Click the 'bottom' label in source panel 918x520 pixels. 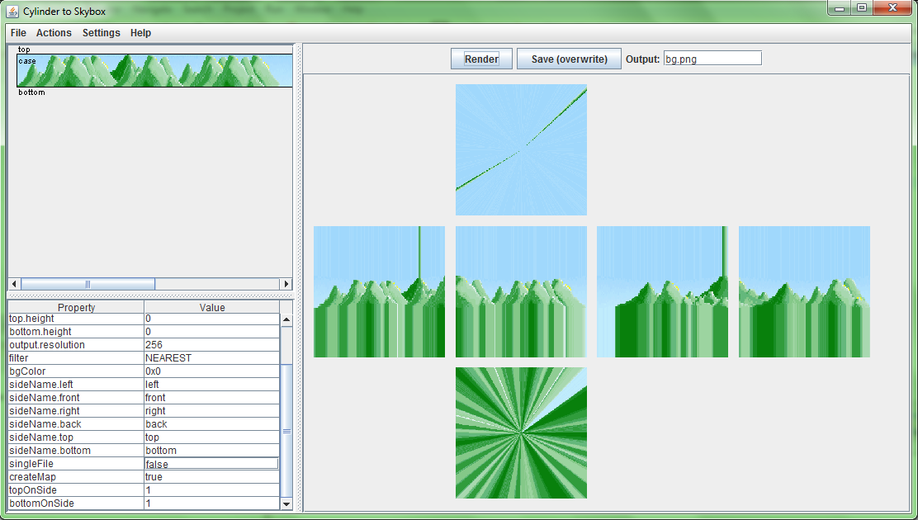(31, 92)
